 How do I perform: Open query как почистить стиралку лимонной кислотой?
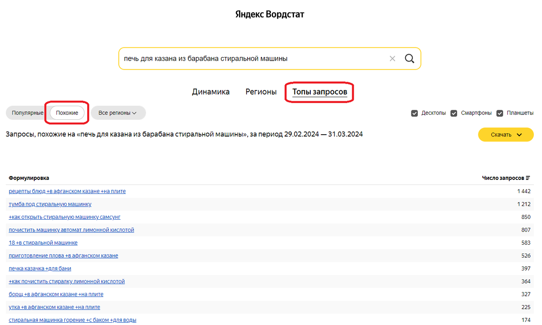pos(67,282)
